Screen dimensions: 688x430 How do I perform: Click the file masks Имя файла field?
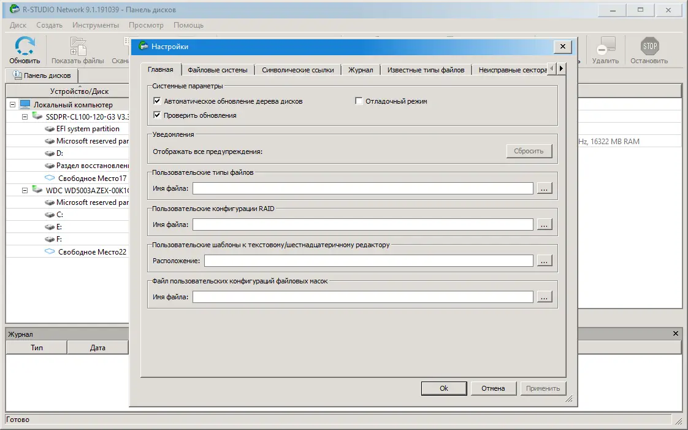pyautogui.click(x=363, y=297)
